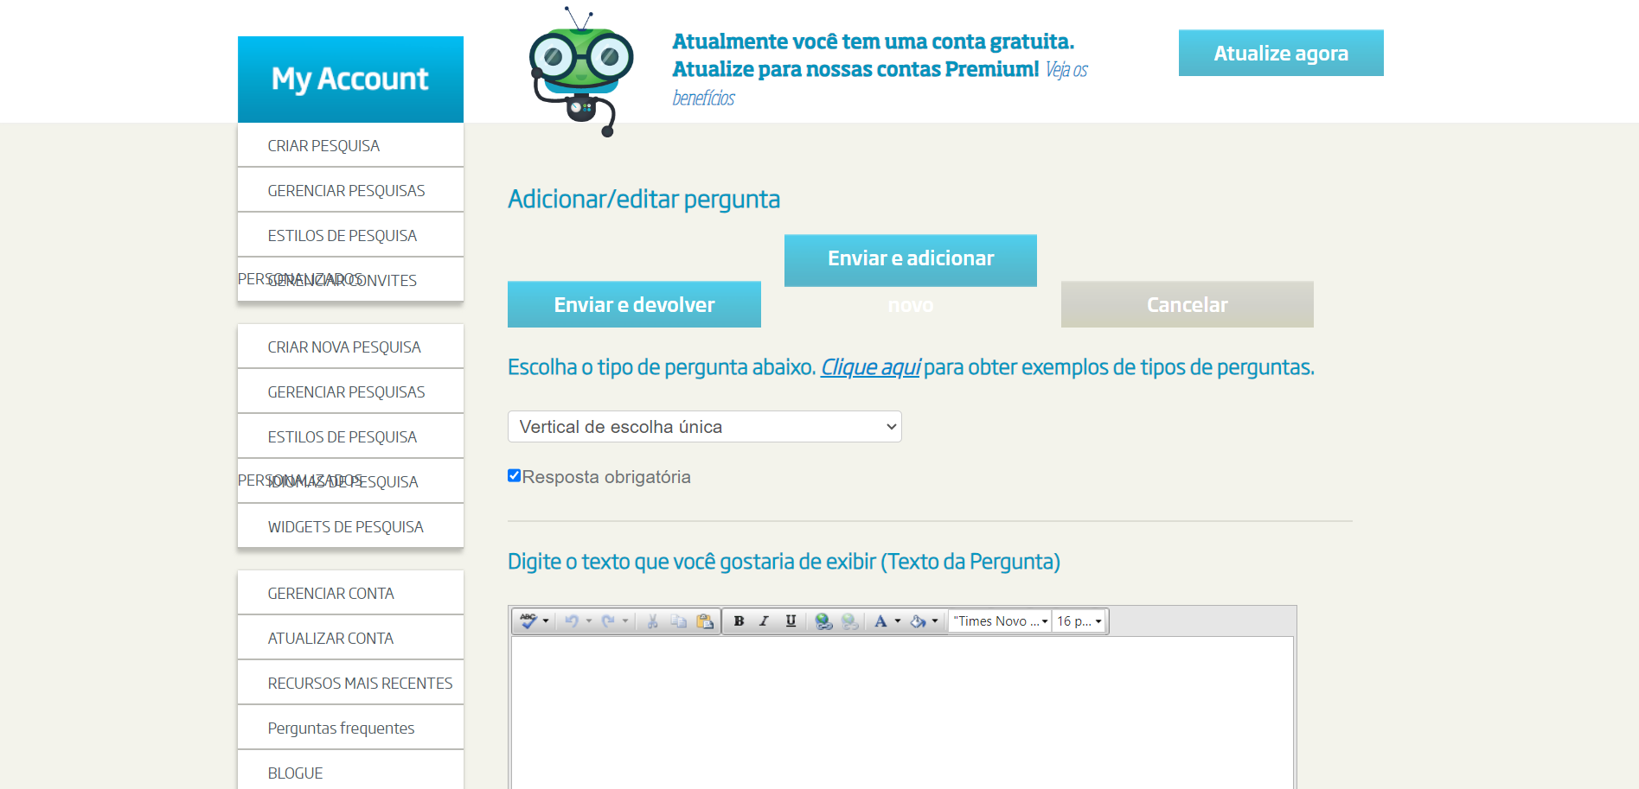Expand the redo history arrow

(625, 621)
